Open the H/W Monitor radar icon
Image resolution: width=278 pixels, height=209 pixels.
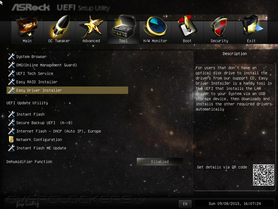click(156, 26)
